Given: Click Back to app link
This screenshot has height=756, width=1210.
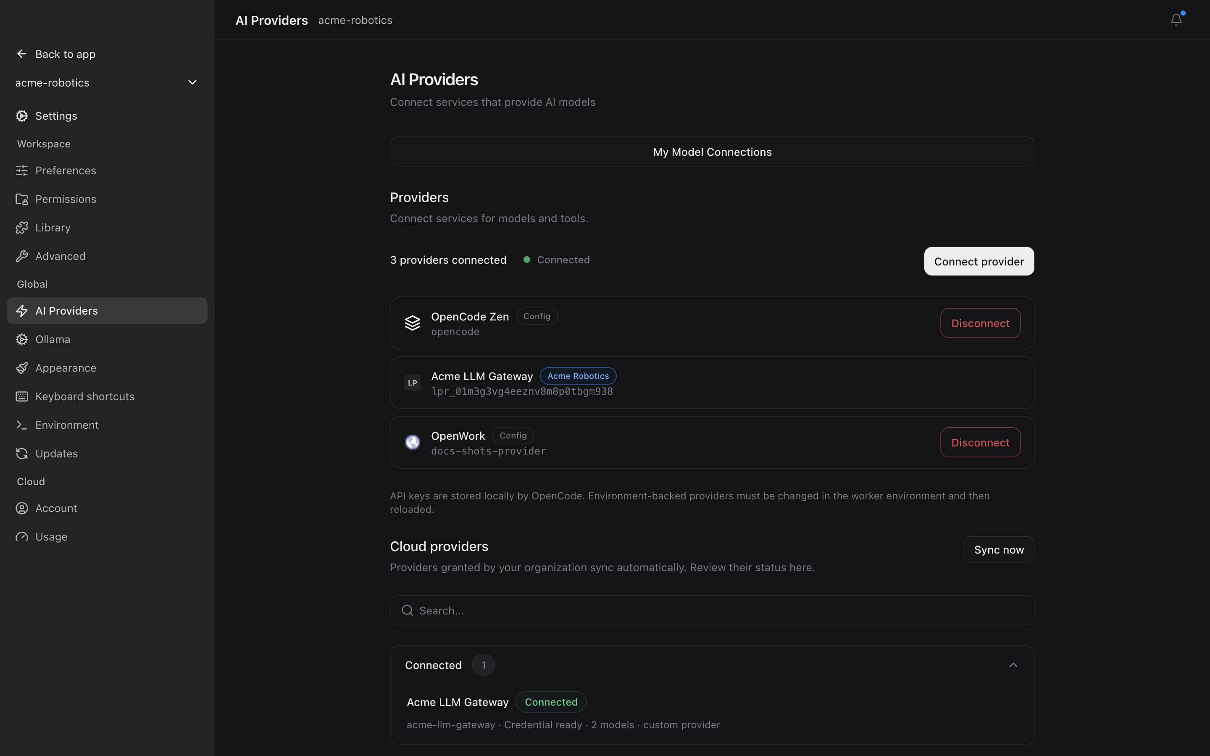Looking at the screenshot, I should click(x=65, y=54).
